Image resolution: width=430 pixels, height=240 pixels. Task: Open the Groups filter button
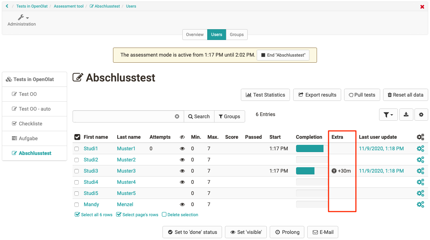click(x=230, y=116)
